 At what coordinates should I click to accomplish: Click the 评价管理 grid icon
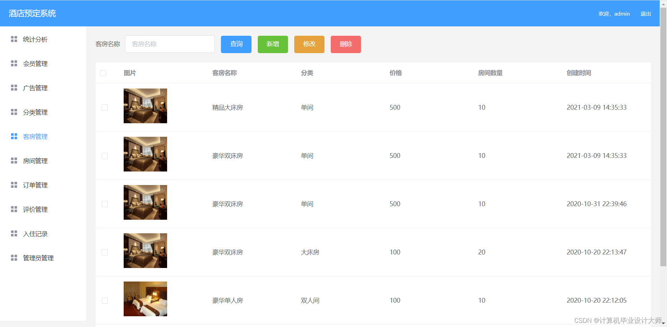14,209
